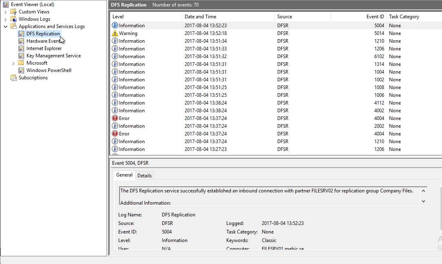
Task: Switch to the Details tab
Action: point(144,176)
